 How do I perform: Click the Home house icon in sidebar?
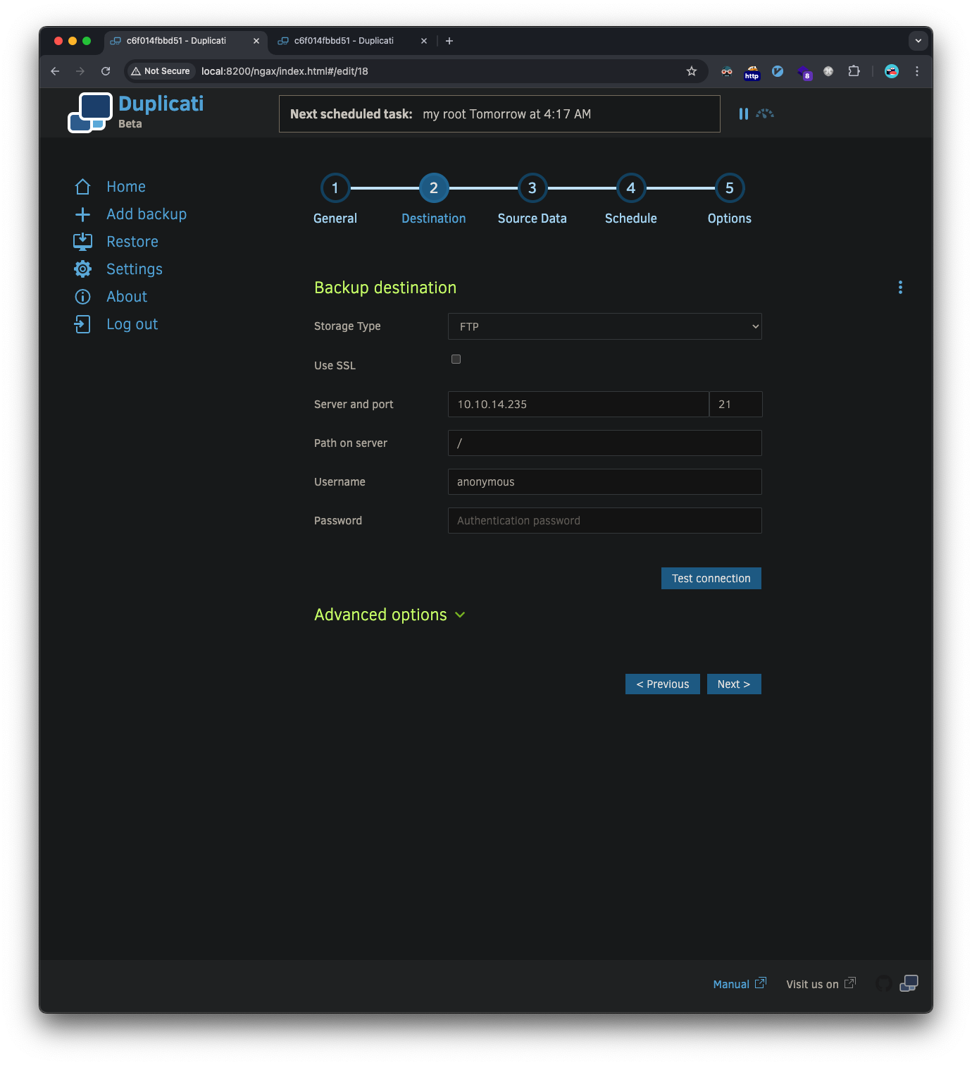82,187
